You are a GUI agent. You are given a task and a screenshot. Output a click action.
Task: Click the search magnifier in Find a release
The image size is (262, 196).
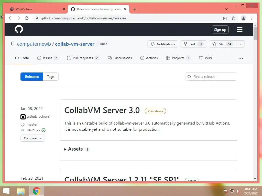click(x=189, y=77)
